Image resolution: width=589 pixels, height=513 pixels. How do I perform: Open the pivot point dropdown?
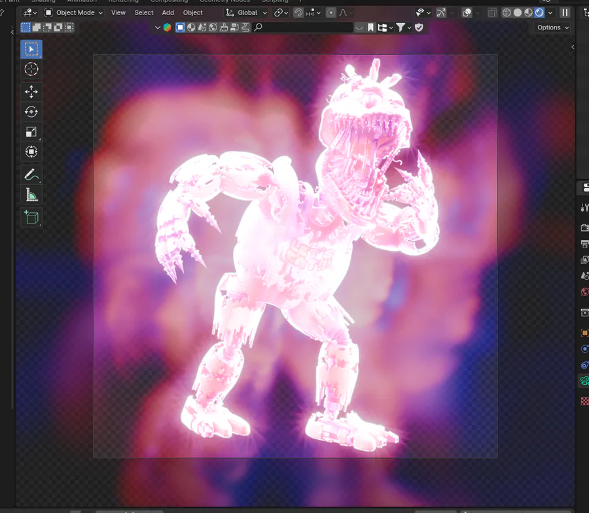click(281, 13)
